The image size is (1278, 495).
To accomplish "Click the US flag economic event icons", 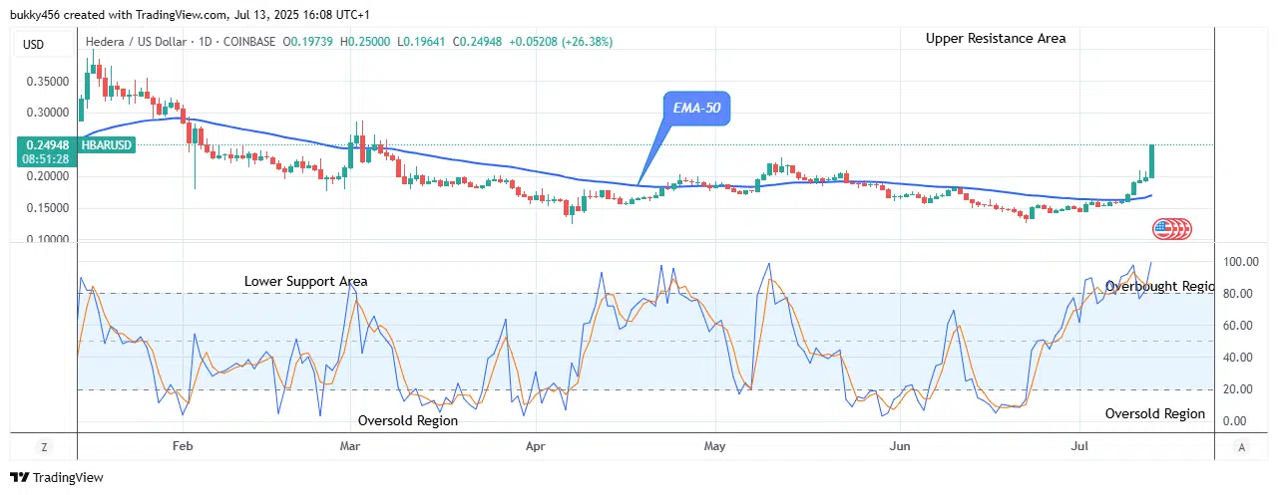I will 1171,229.
